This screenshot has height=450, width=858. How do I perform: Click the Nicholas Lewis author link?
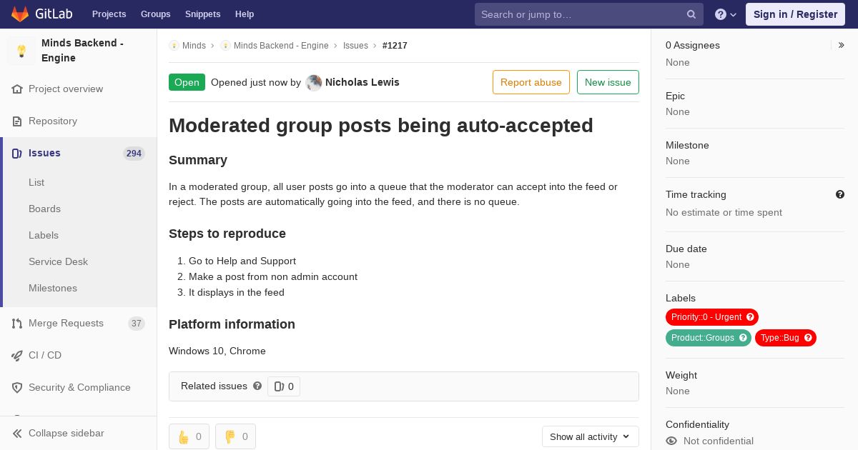(362, 82)
